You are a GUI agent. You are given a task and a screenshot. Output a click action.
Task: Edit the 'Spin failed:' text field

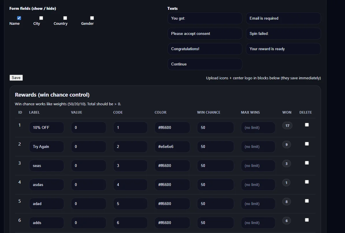[283, 34]
